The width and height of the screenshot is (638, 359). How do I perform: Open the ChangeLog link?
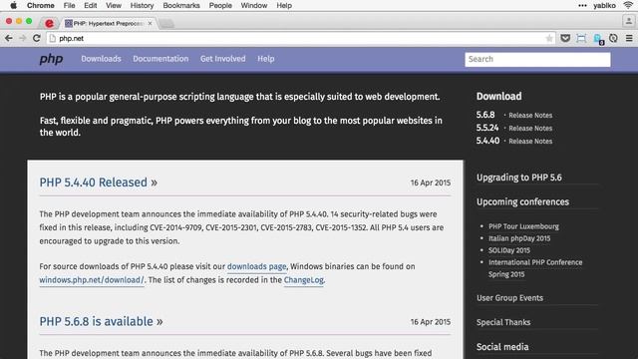[x=303, y=280]
